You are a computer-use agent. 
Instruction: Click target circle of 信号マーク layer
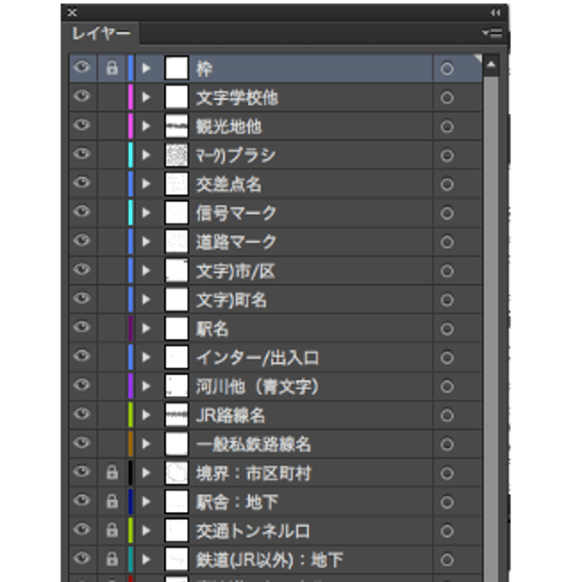coord(447,213)
